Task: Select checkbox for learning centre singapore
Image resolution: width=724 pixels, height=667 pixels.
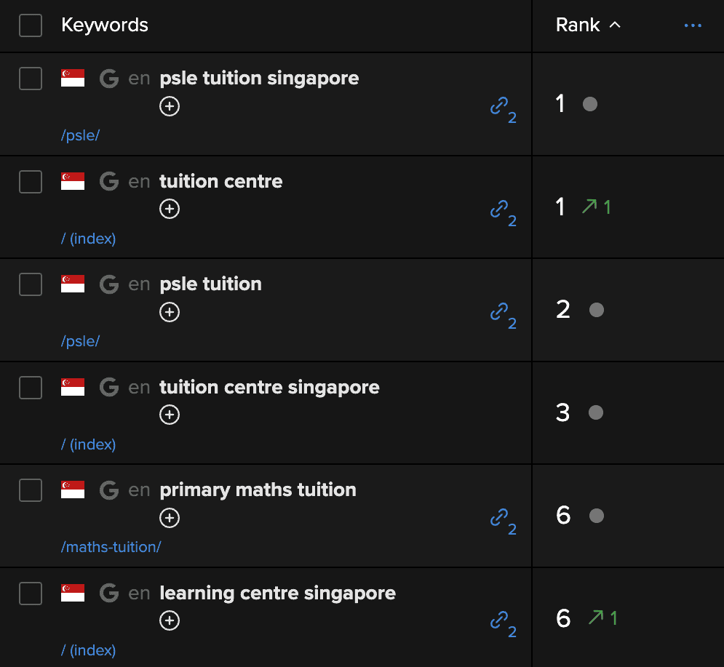Action: tap(31, 593)
